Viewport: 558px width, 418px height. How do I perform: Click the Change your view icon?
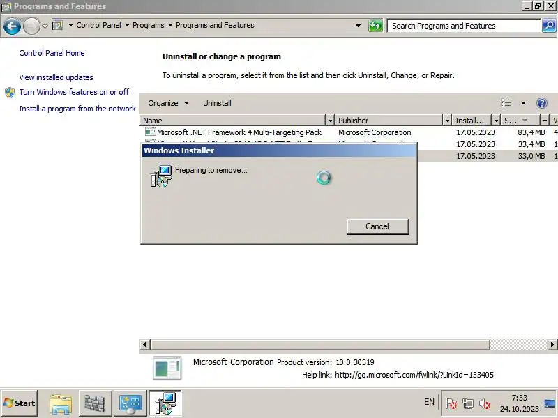[506, 103]
